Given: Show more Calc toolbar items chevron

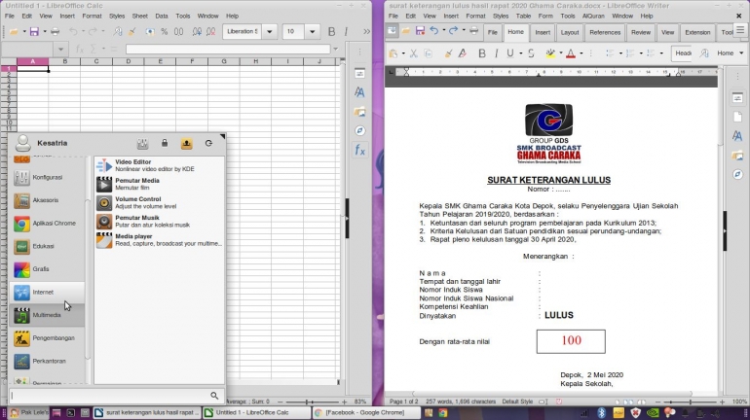Looking at the screenshot, I should (366, 31).
